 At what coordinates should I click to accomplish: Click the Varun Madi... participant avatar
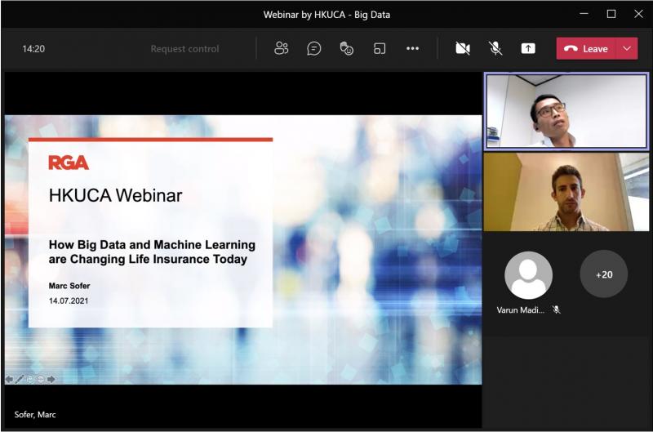528,275
